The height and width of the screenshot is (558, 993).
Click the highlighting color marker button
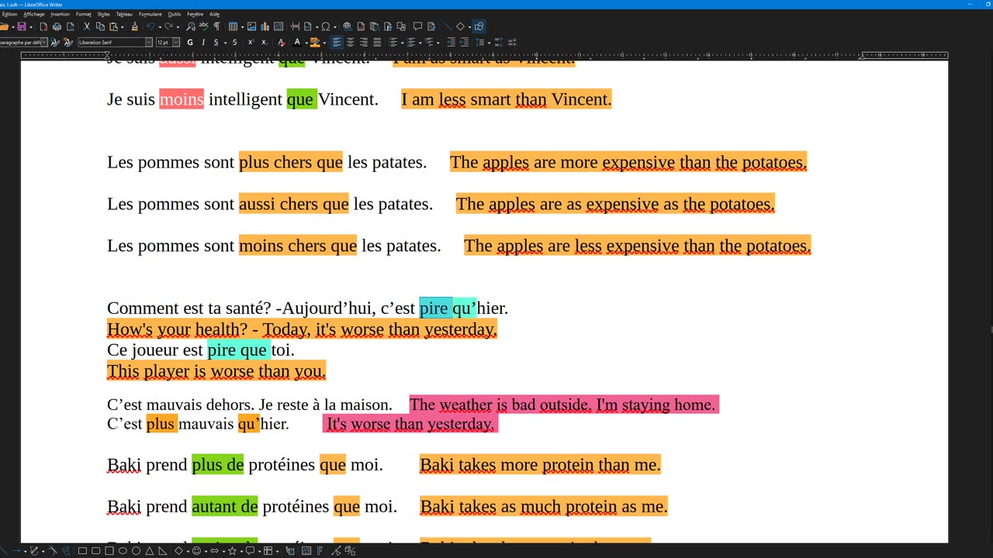(314, 43)
